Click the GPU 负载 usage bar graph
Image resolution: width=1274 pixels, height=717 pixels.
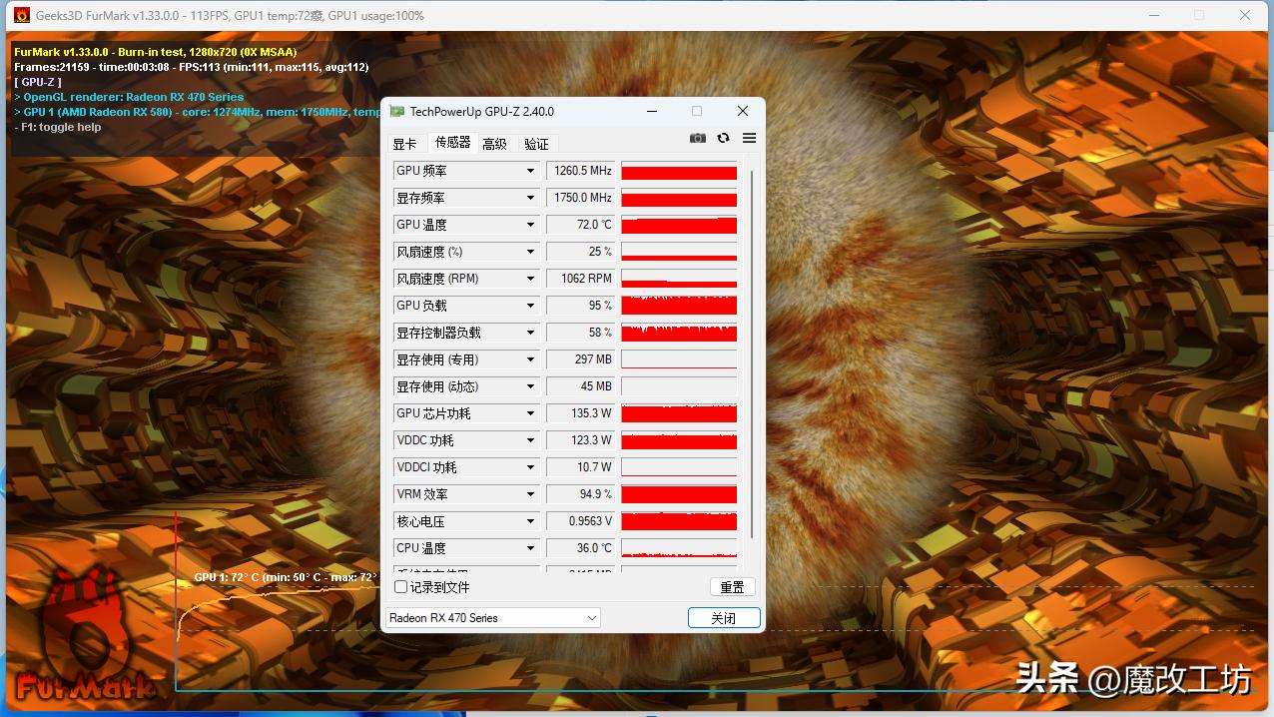[679, 305]
